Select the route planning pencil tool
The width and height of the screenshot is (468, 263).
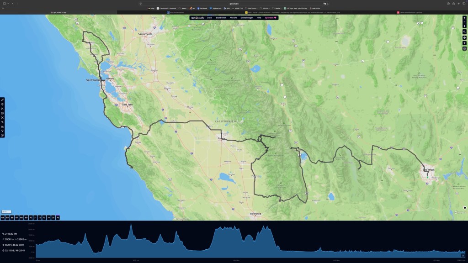2,100
